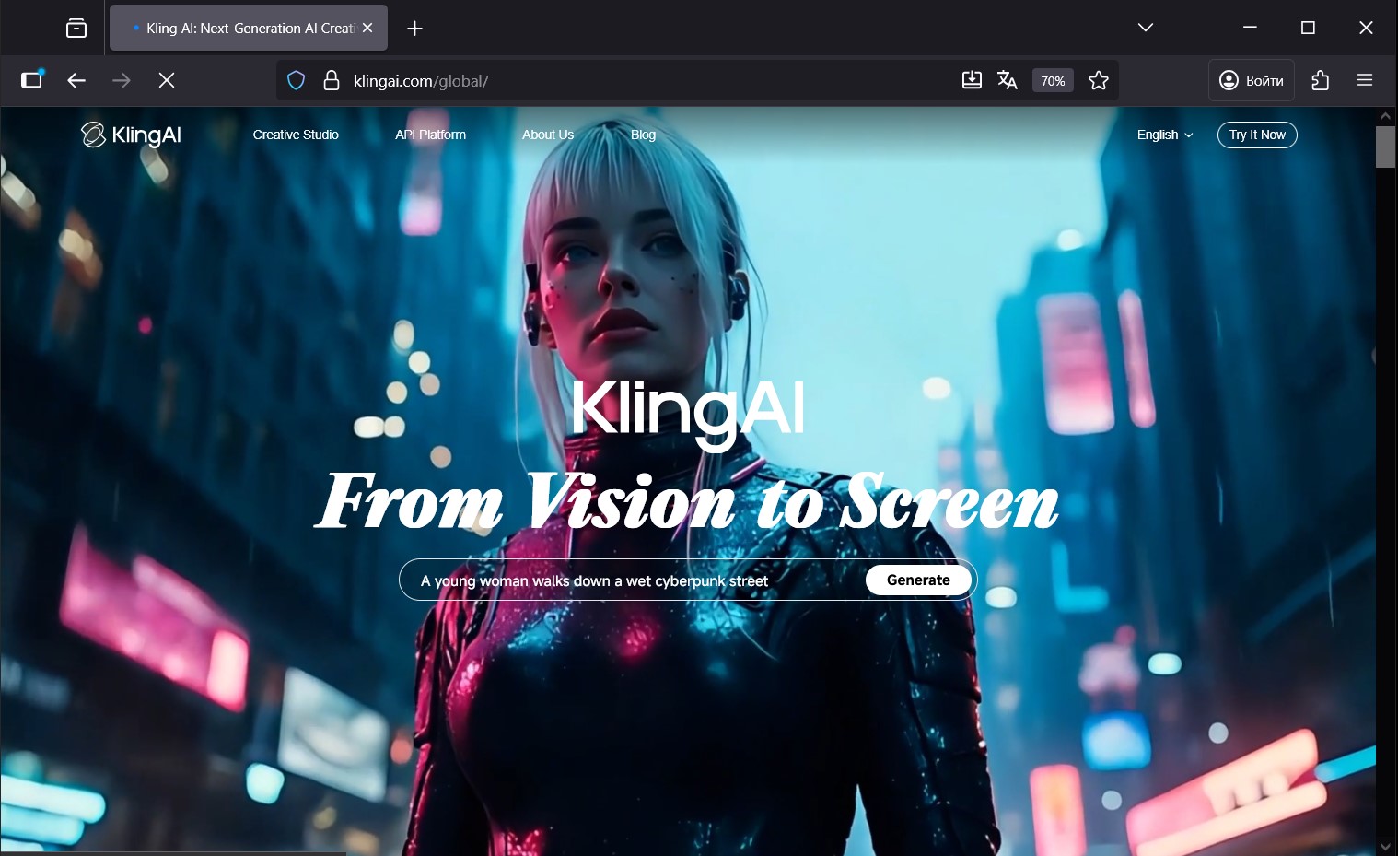Open the Firefox application menu

pos(1365,80)
